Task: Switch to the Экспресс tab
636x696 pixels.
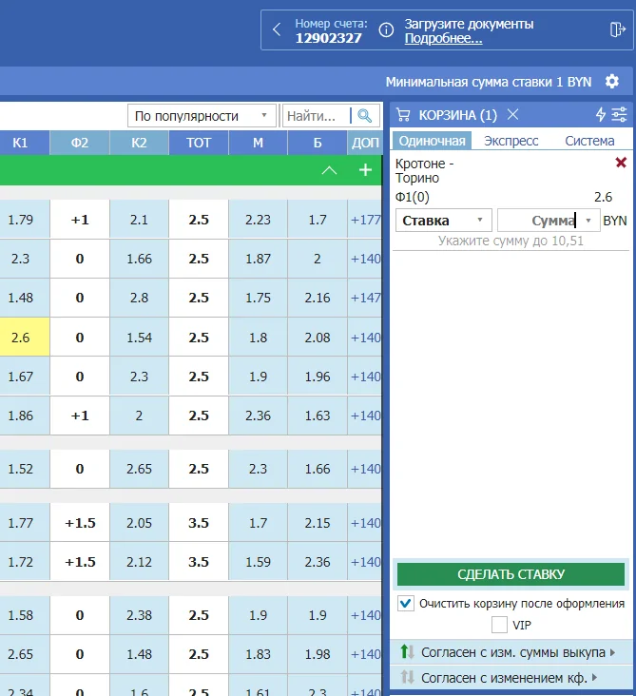Action: pos(511,141)
